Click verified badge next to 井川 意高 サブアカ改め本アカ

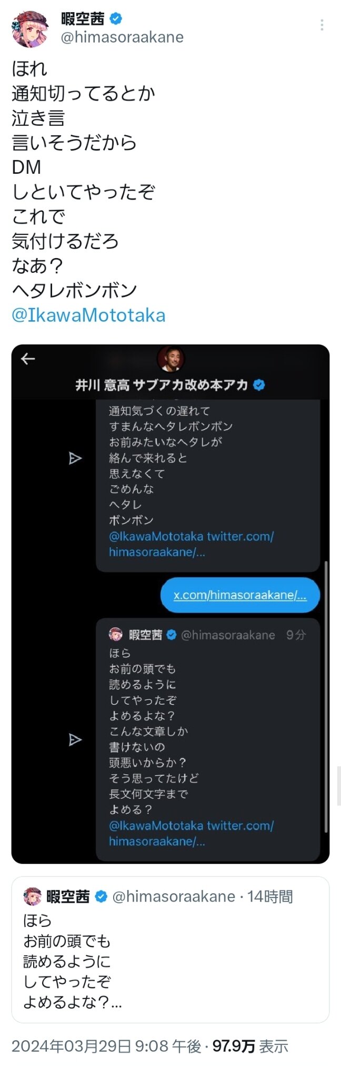click(x=259, y=385)
